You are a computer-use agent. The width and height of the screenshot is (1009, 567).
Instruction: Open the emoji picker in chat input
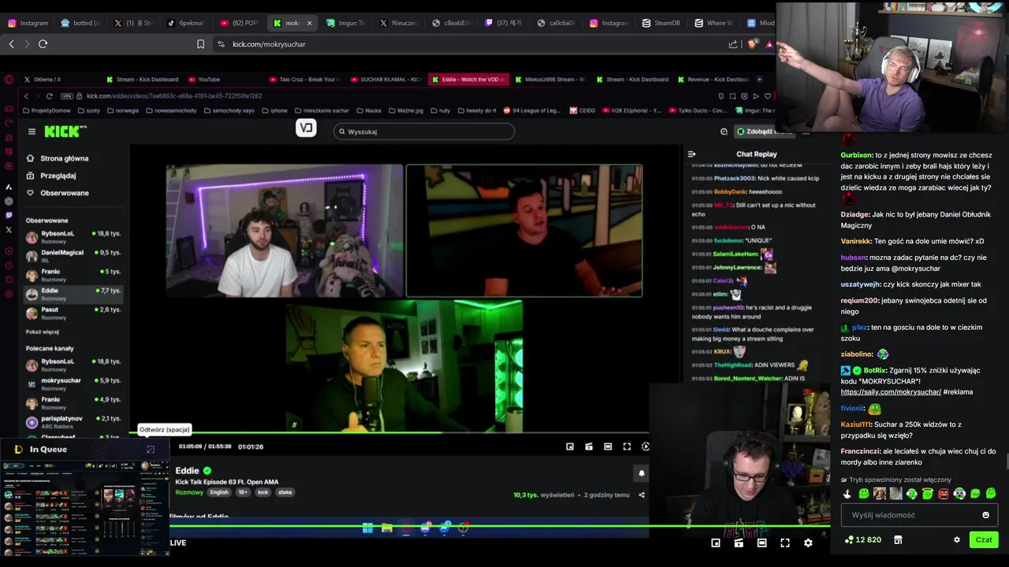coord(985,515)
